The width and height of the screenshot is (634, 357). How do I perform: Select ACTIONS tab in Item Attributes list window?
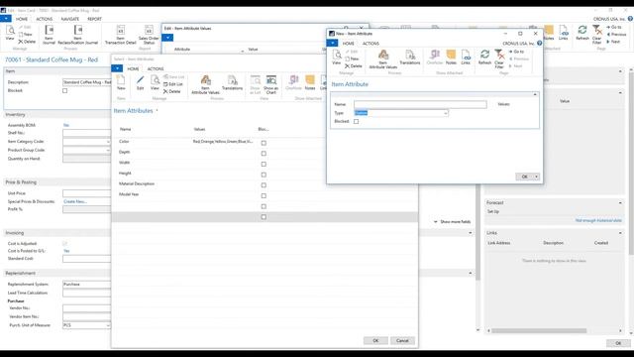tap(156, 68)
